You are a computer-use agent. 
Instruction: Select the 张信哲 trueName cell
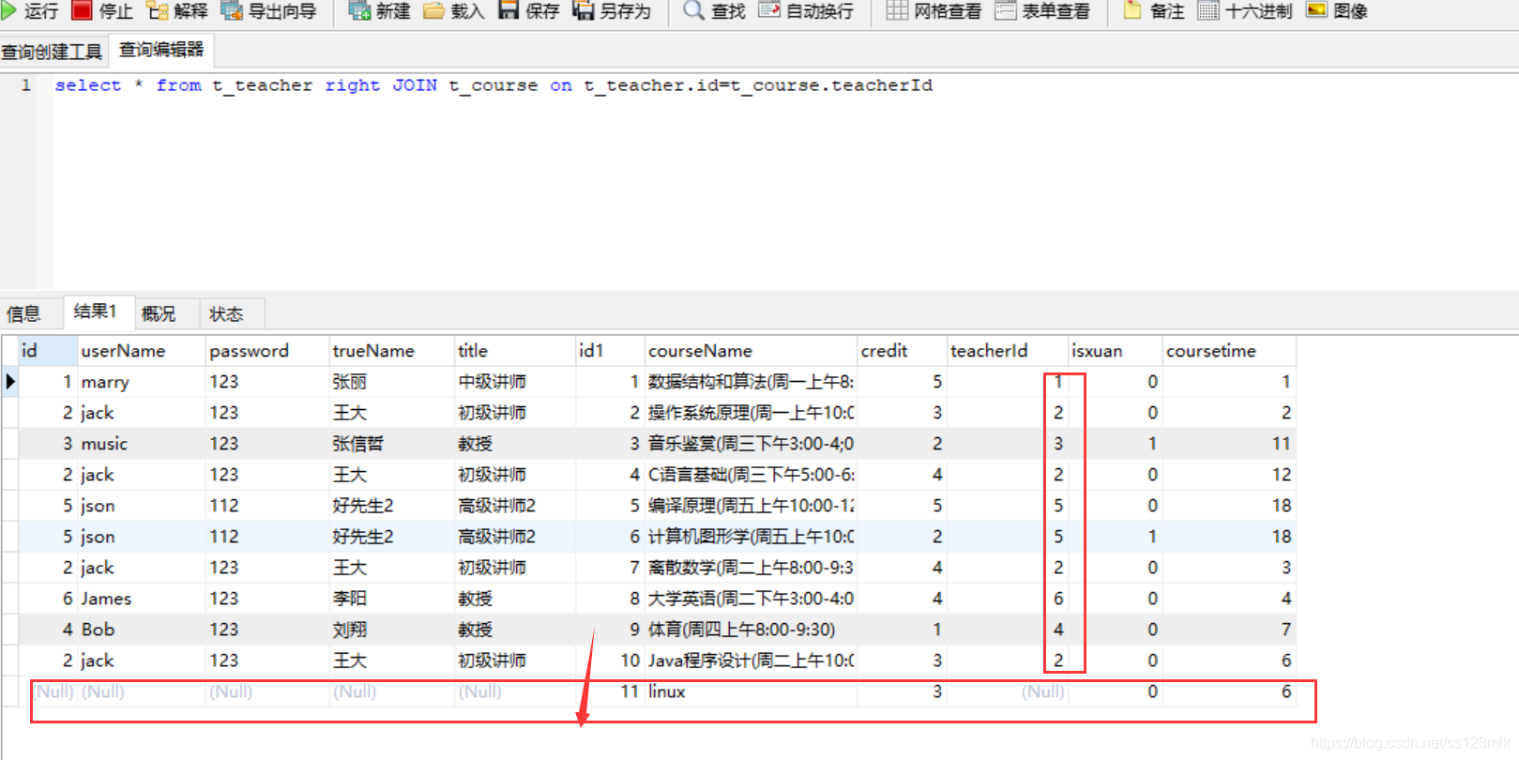point(391,444)
